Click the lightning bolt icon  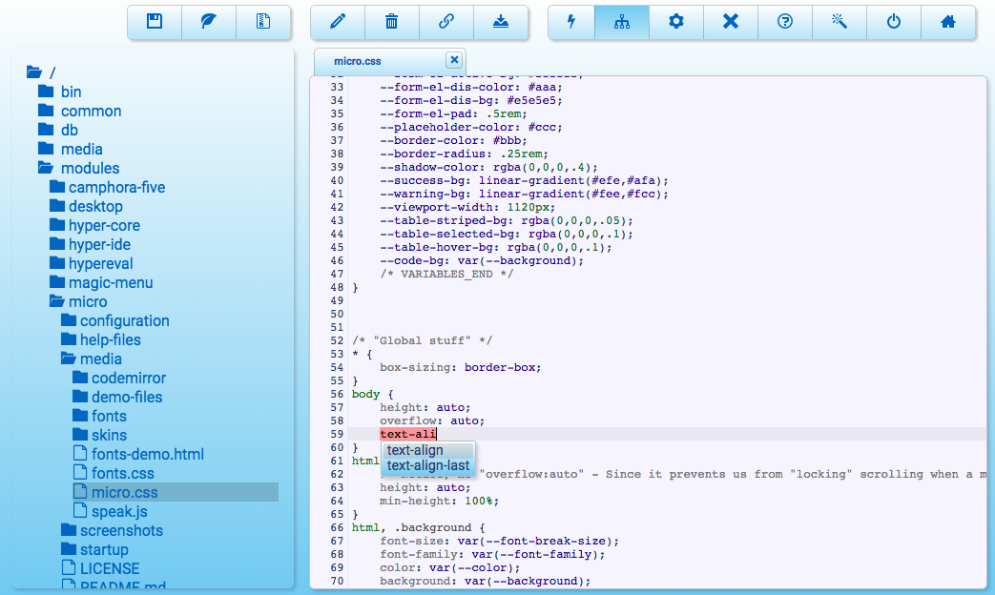[572, 22]
